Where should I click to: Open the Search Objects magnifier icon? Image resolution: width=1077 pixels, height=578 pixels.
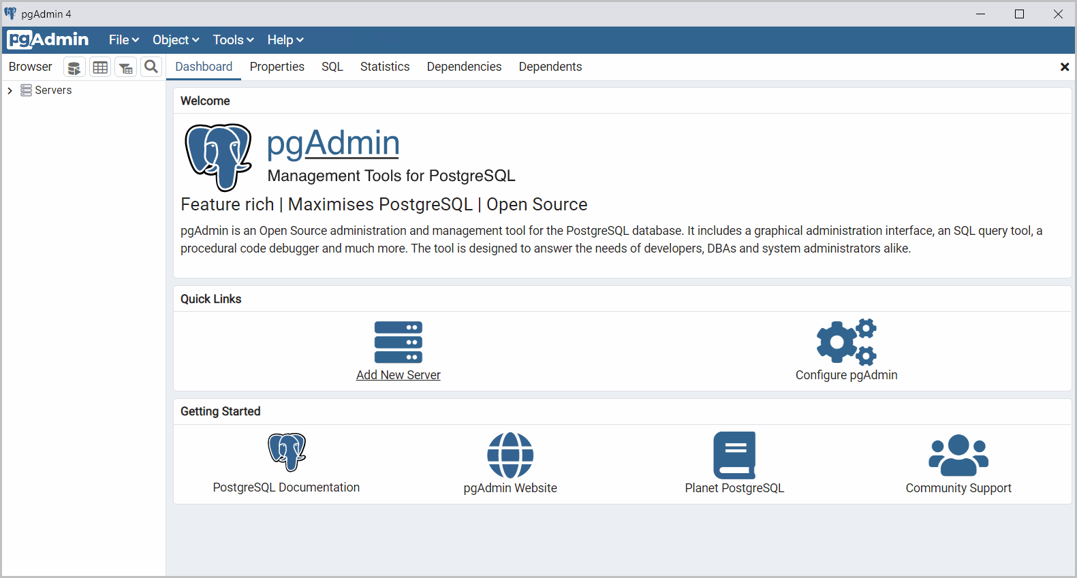[151, 67]
